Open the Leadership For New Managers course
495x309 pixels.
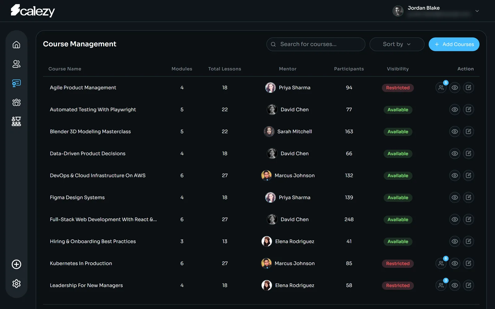point(86,286)
